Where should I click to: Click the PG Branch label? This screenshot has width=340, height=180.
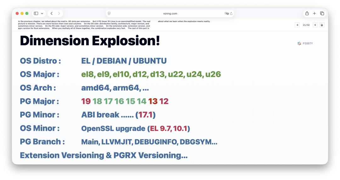(x=42, y=142)
